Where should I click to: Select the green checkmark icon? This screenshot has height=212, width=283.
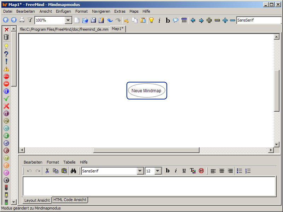pos(6,99)
